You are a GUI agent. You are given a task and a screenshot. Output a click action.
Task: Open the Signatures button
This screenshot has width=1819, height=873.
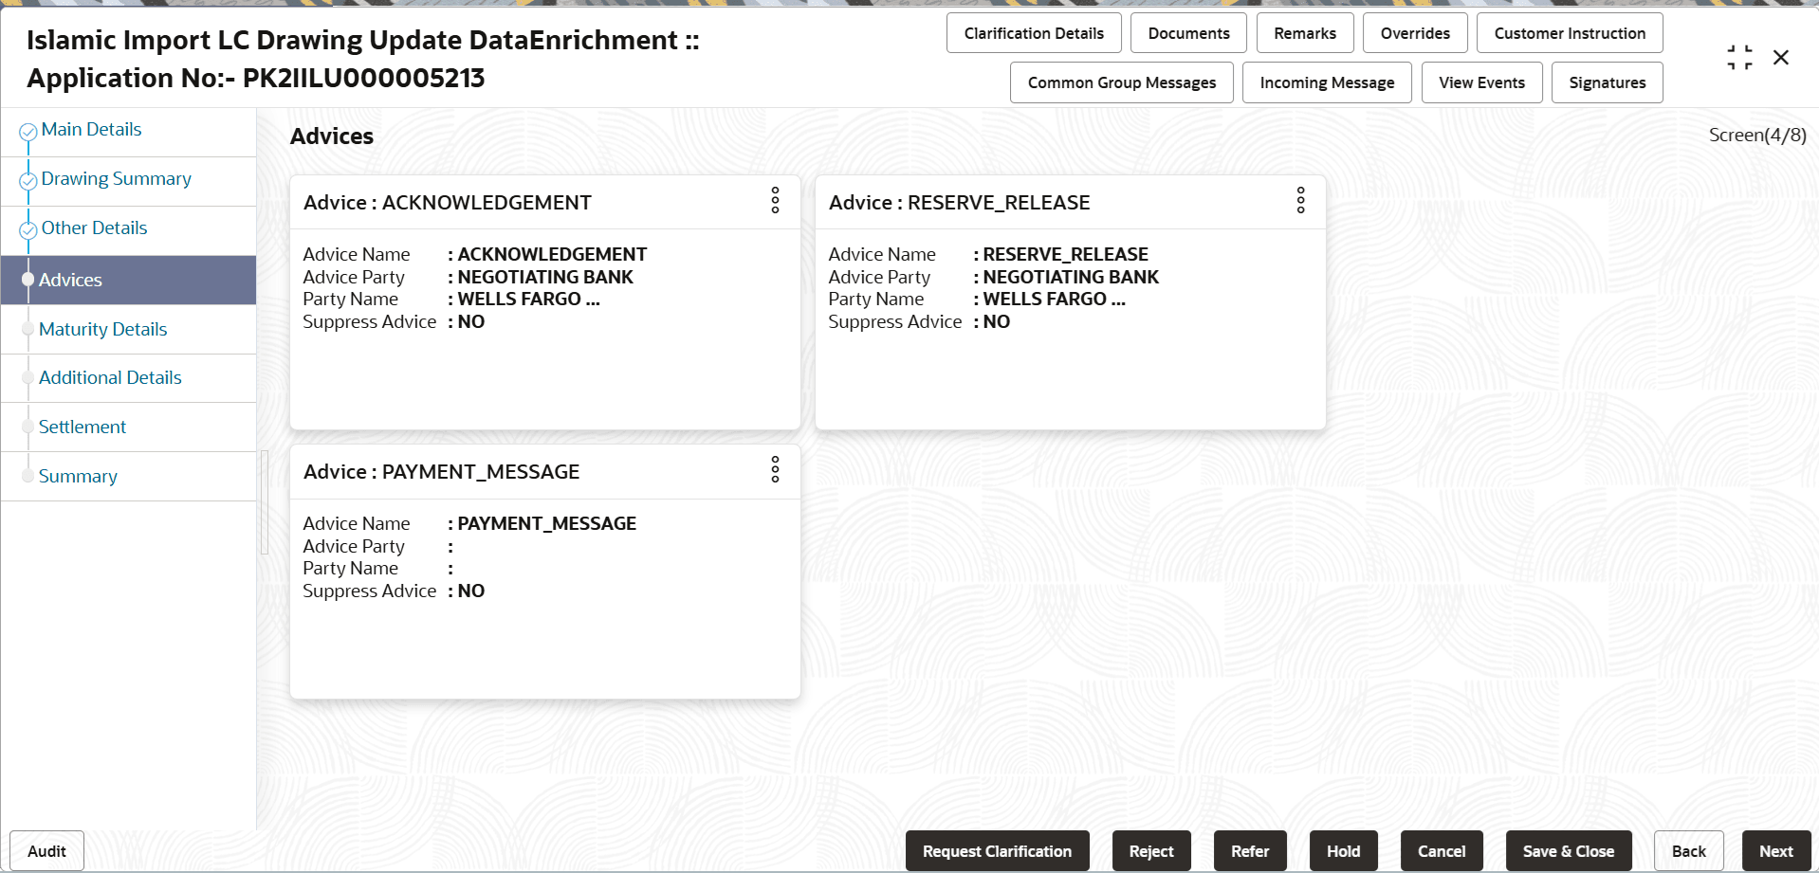[1607, 82]
